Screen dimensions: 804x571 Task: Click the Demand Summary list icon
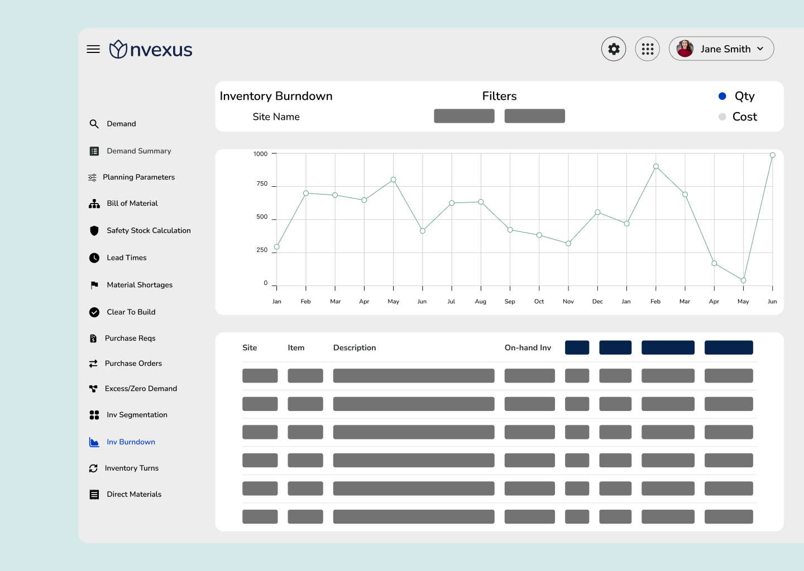[x=94, y=151]
